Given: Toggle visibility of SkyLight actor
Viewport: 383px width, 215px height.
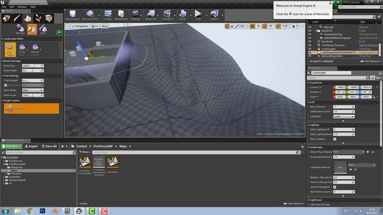Looking at the screenshot, I should (310, 27).
